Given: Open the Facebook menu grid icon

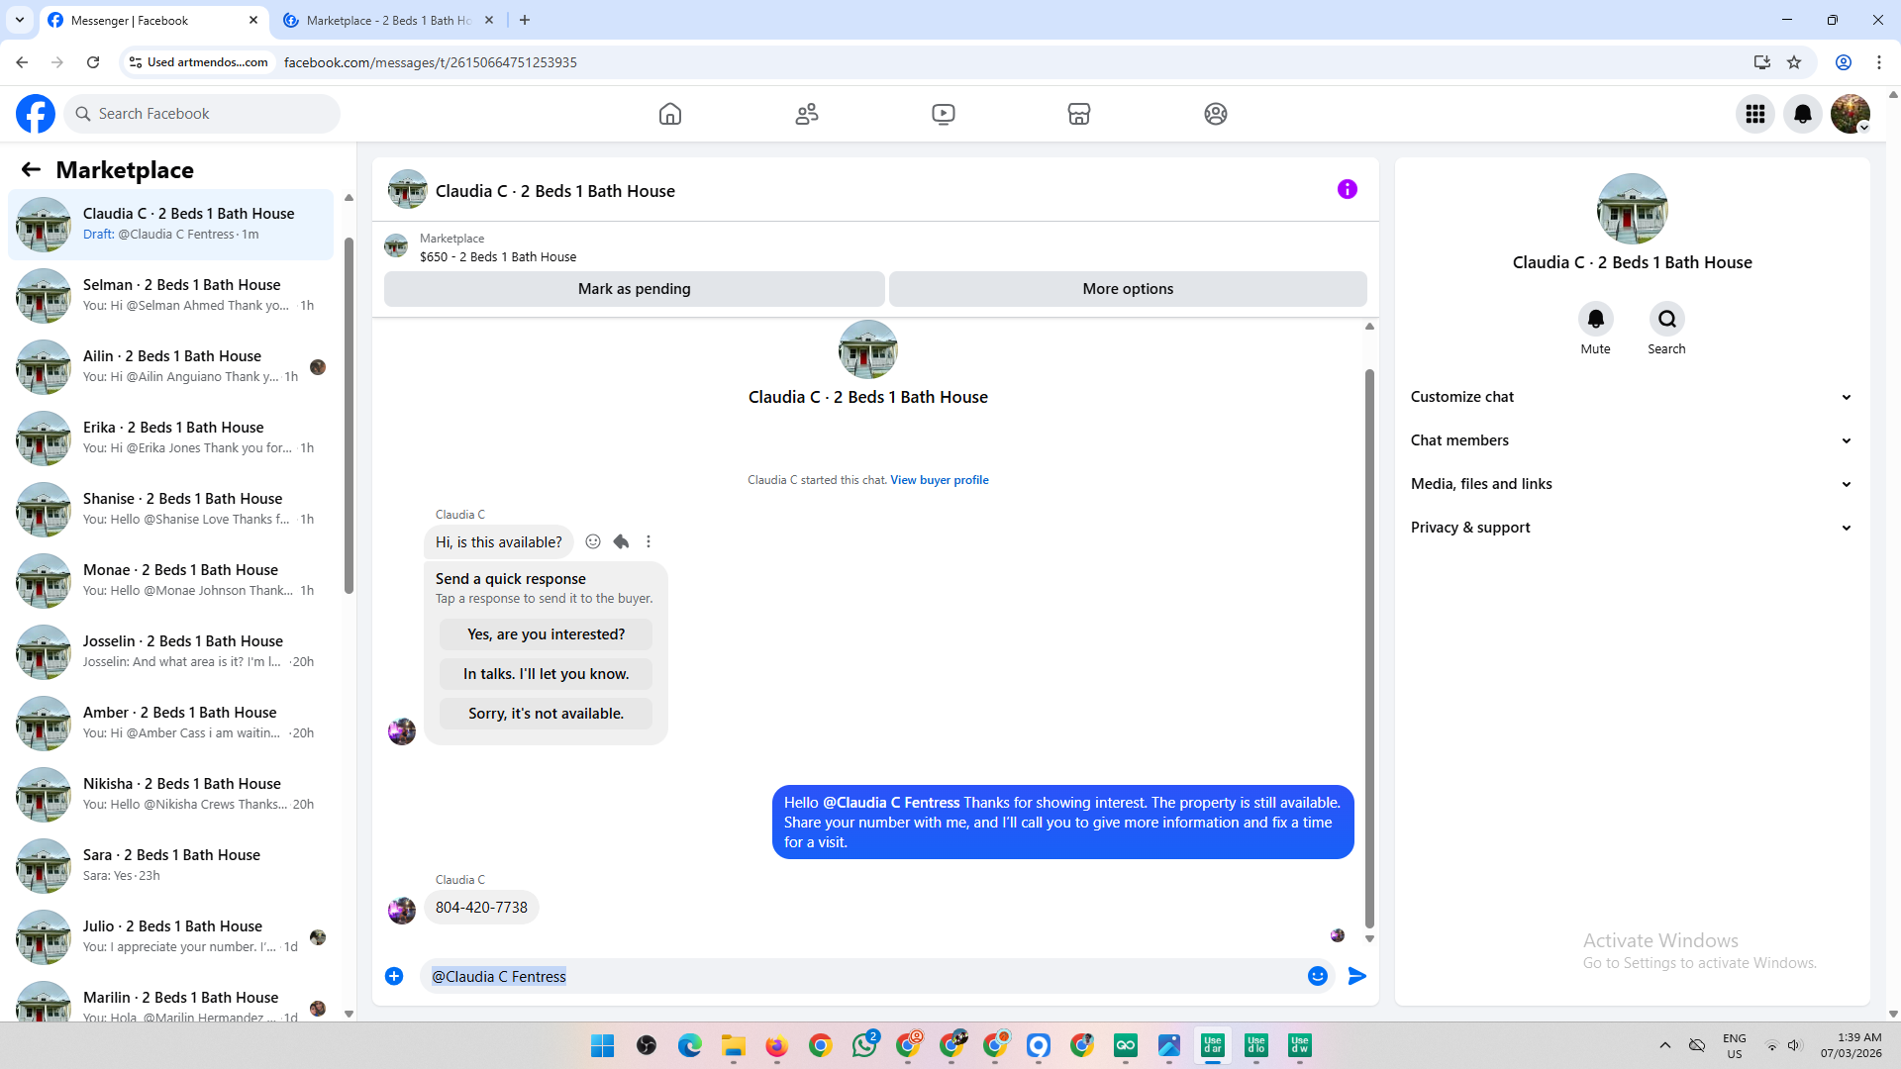Looking at the screenshot, I should (x=1754, y=114).
